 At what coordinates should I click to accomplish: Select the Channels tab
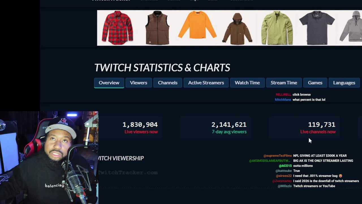pos(168,83)
